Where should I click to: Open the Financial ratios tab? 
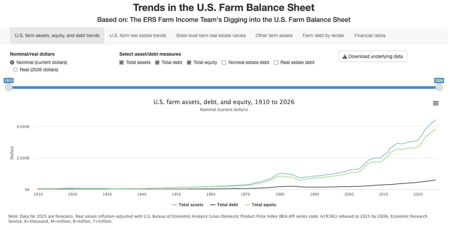[x=370, y=35]
